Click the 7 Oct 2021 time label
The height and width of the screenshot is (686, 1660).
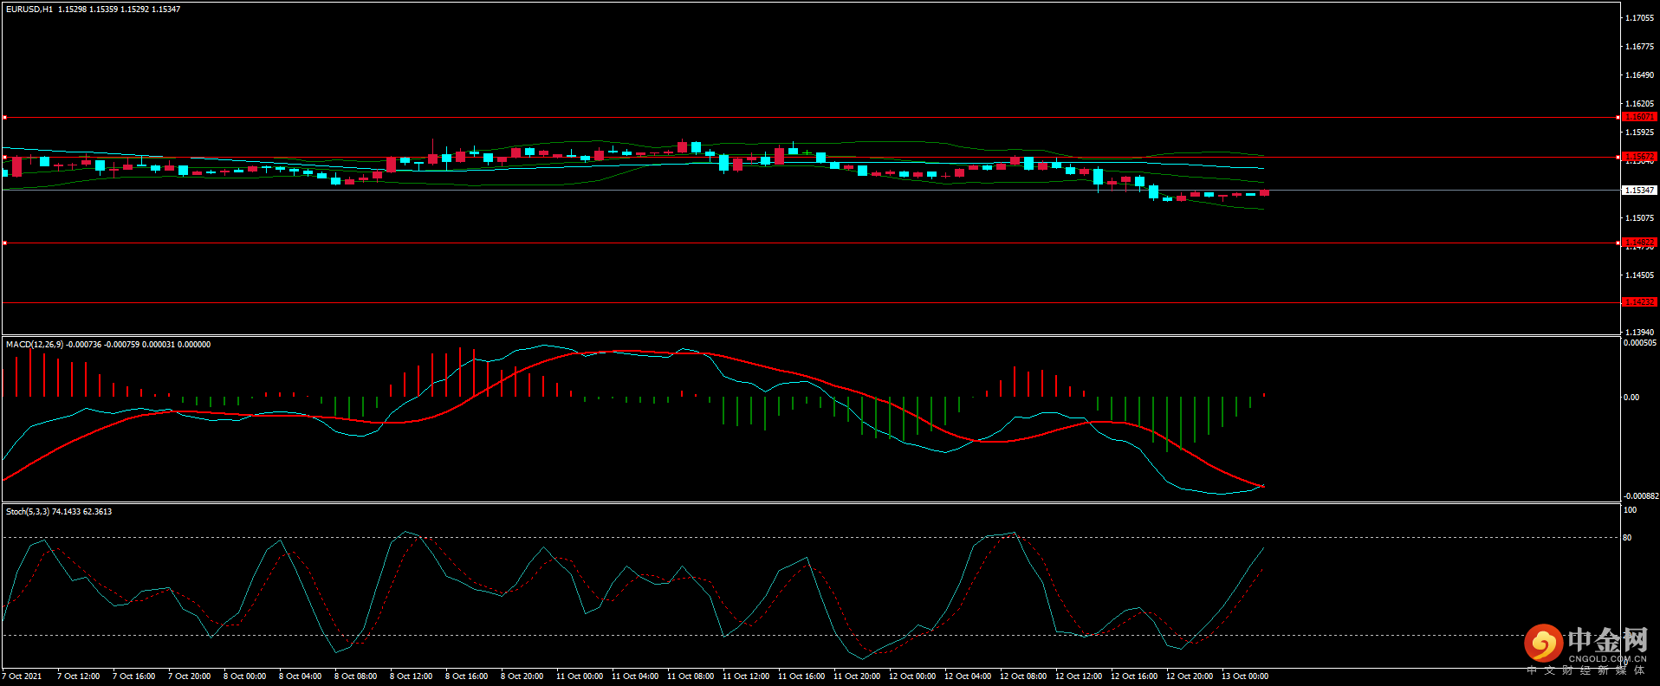point(23,676)
